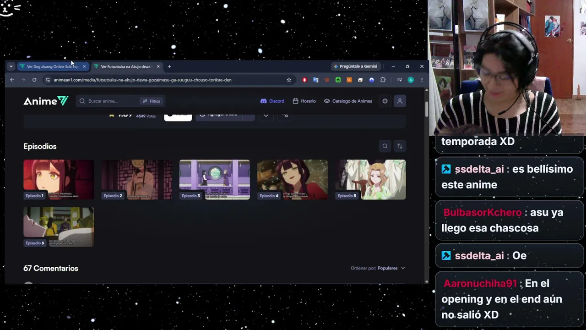Search episodes with the magnifier icon
The image size is (586, 330).
tap(385, 146)
